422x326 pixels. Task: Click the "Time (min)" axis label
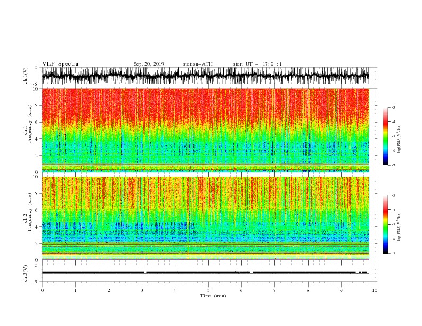click(213, 296)
